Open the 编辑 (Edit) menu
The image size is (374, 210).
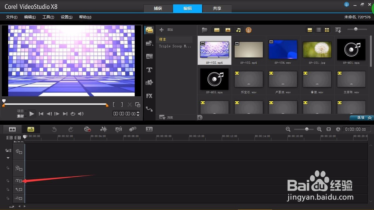pos(30,17)
